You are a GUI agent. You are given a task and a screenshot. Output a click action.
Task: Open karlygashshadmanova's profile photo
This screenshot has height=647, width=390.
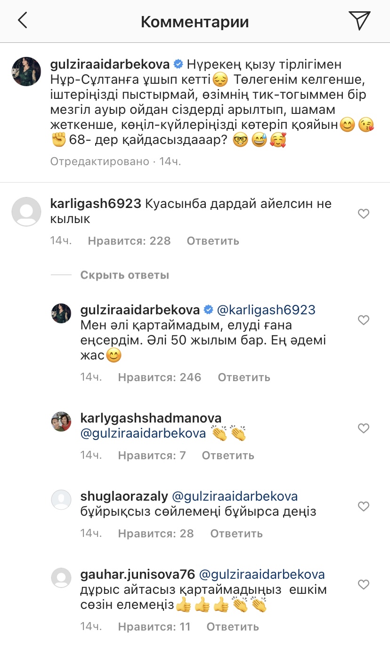point(61,422)
